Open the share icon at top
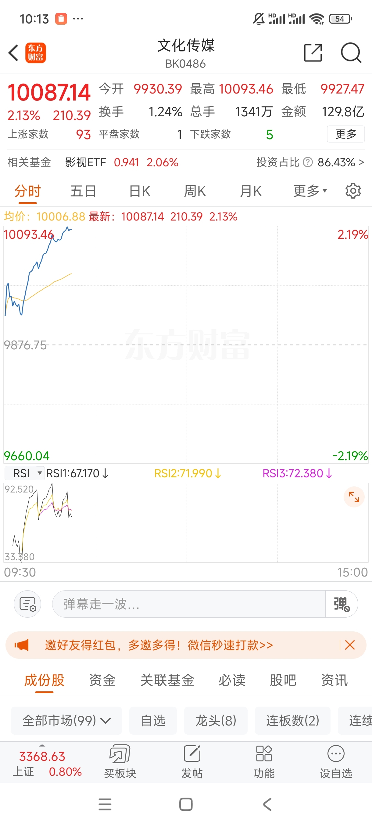 tap(313, 53)
